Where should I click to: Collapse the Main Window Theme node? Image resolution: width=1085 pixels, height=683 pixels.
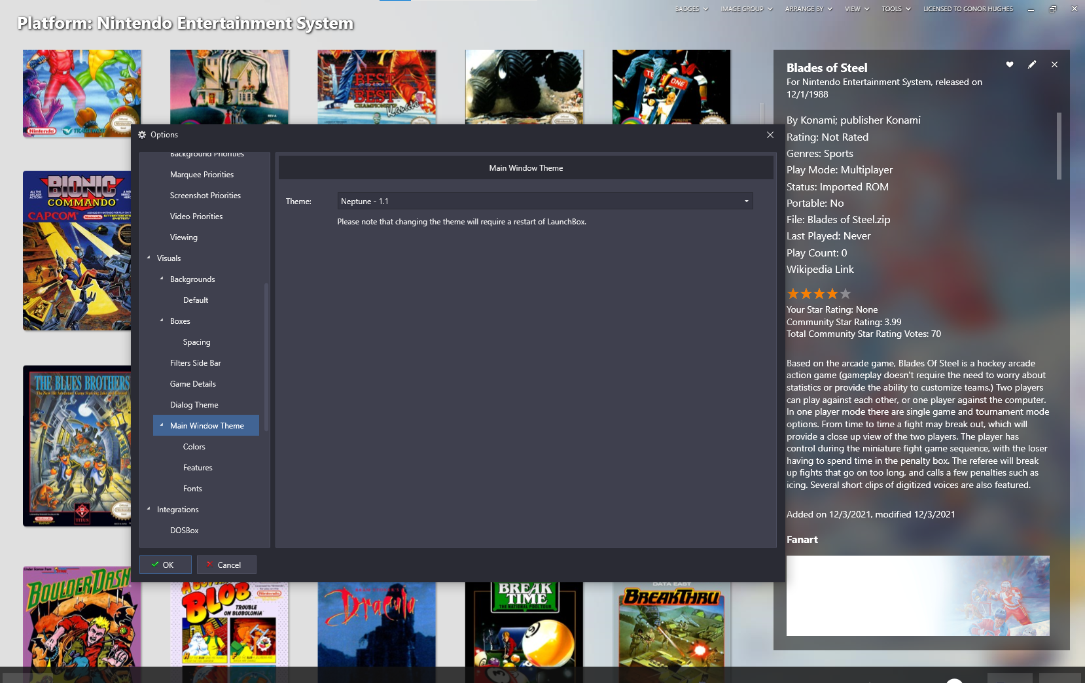click(162, 425)
